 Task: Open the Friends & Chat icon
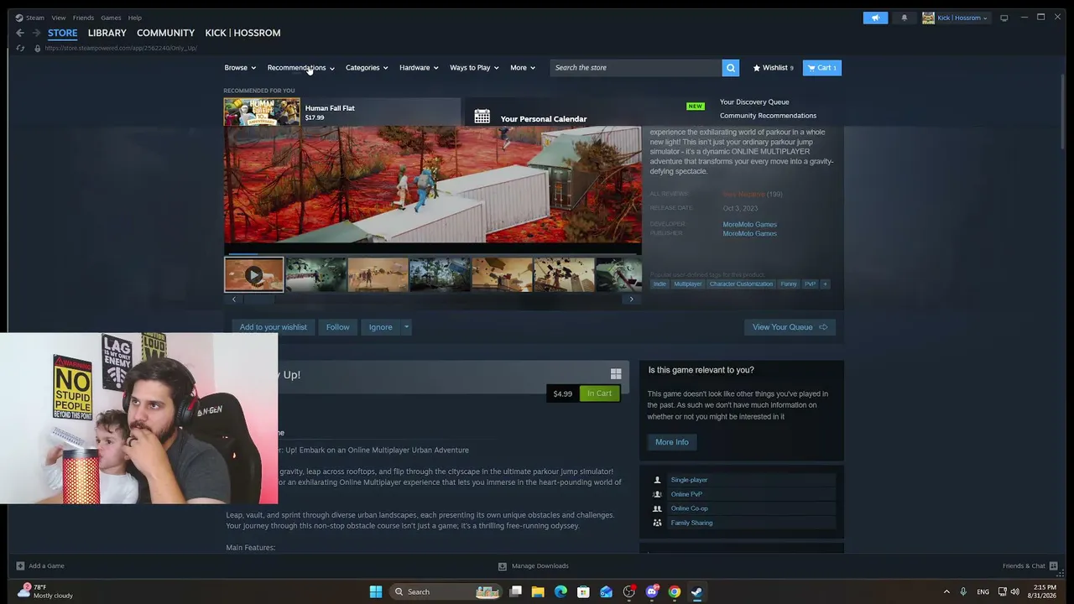tap(1054, 566)
